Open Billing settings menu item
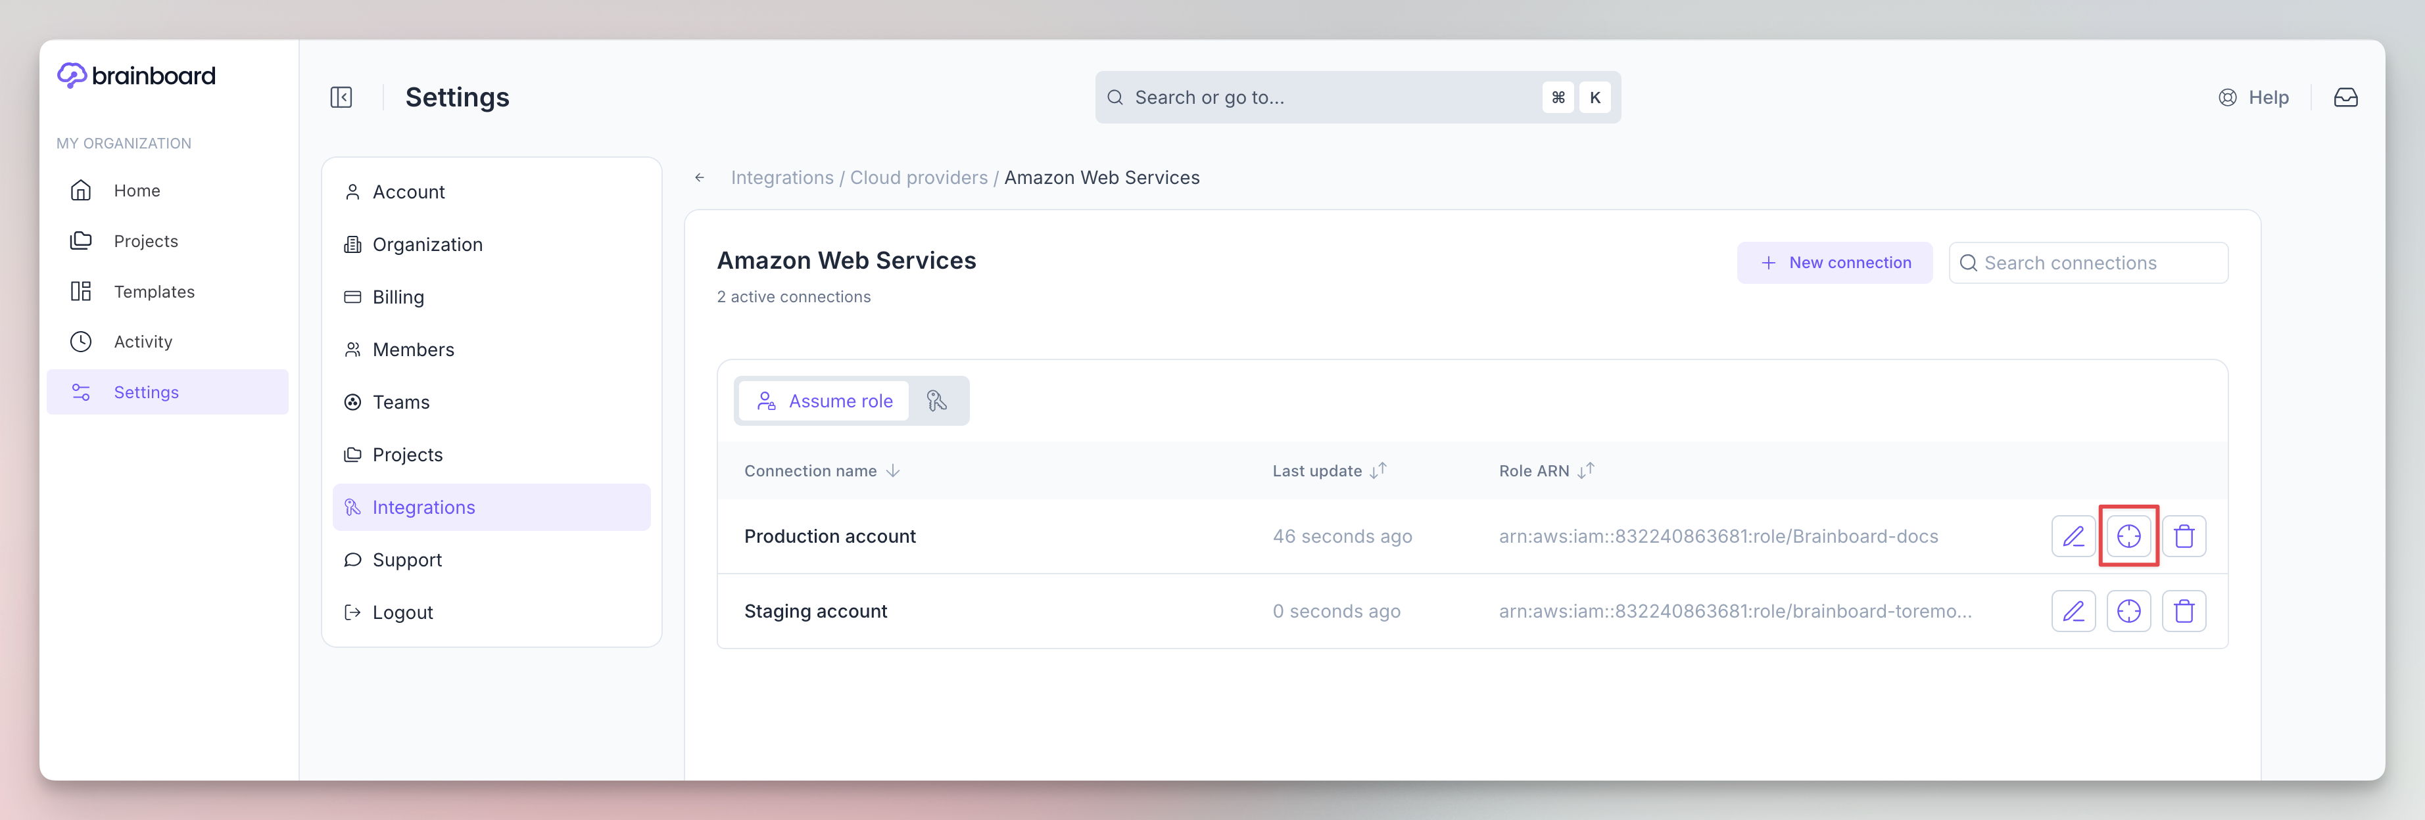Image resolution: width=2425 pixels, height=820 pixels. point(397,297)
